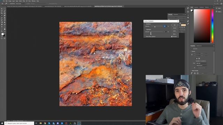Open the Sample Size dropdown in options bar
The width and height of the screenshot is (223, 125).
pyautogui.click(x=20, y=4)
